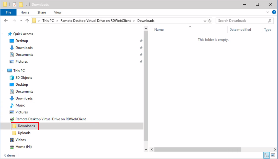
Task: Open the Videos folder
Action: pyautogui.click(x=20, y=140)
